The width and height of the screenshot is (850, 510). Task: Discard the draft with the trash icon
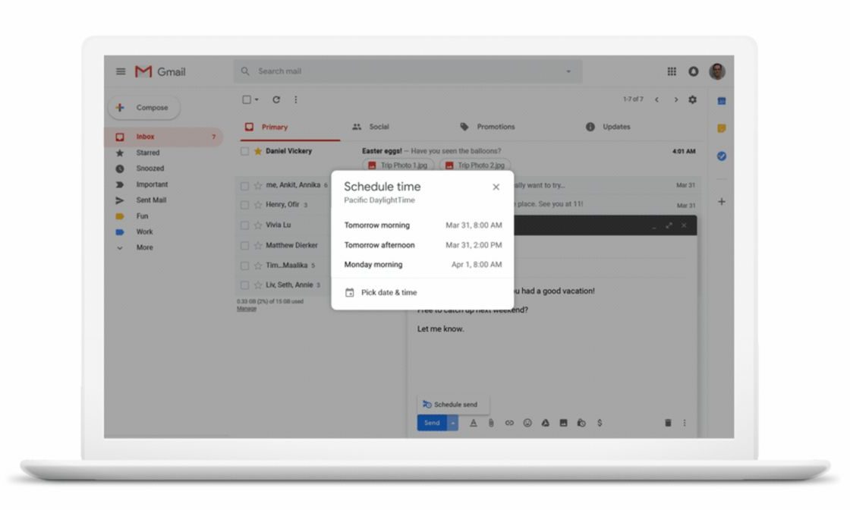tap(667, 423)
